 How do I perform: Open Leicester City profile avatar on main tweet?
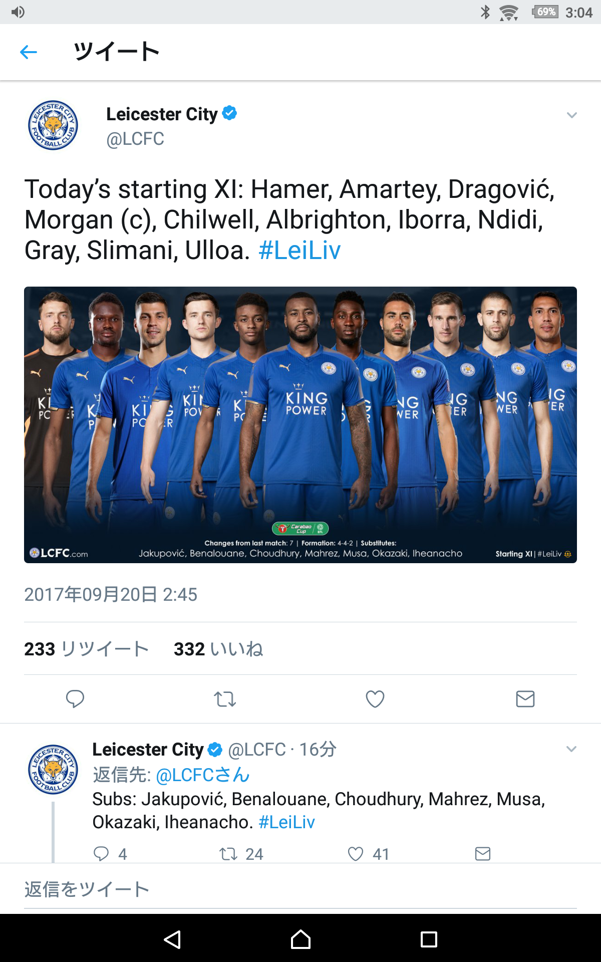(x=53, y=125)
